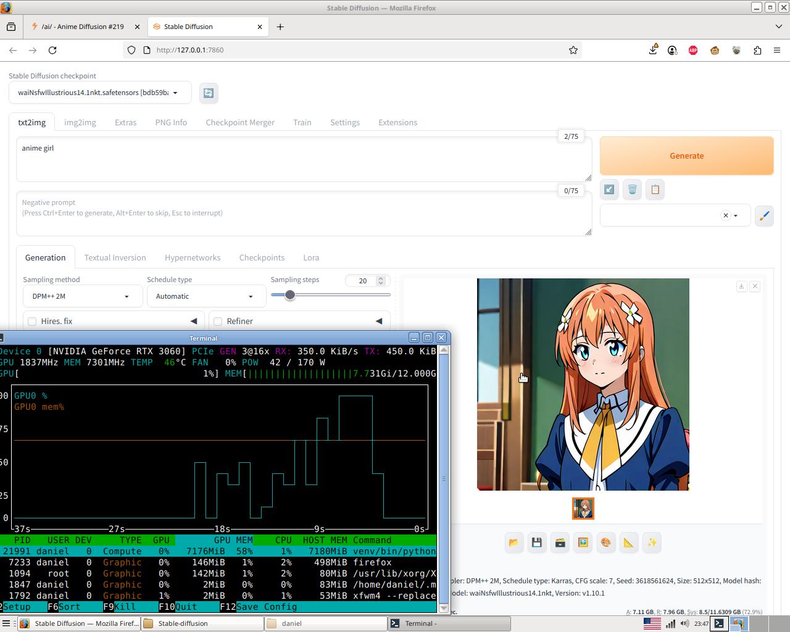This screenshot has width=790, height=632.
Task: Open the Checkpoint Merger tab
Action: tap(240, 122)
